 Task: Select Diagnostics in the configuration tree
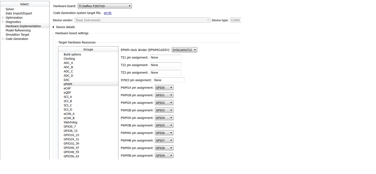(13, 22)
